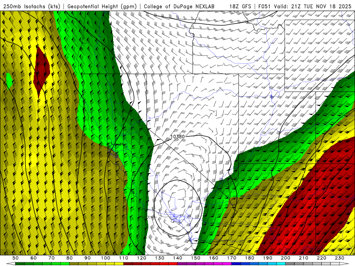Click the 'College of DuPage NEXLAB' label
Image resolution: width=355 pixels, height=266 pixels.
click(x=179, y=7)
